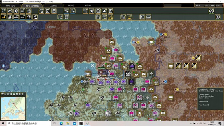Click the AI assist toolbar icon
The height and width of the screenshot is (126, 224).
[105, 17]
